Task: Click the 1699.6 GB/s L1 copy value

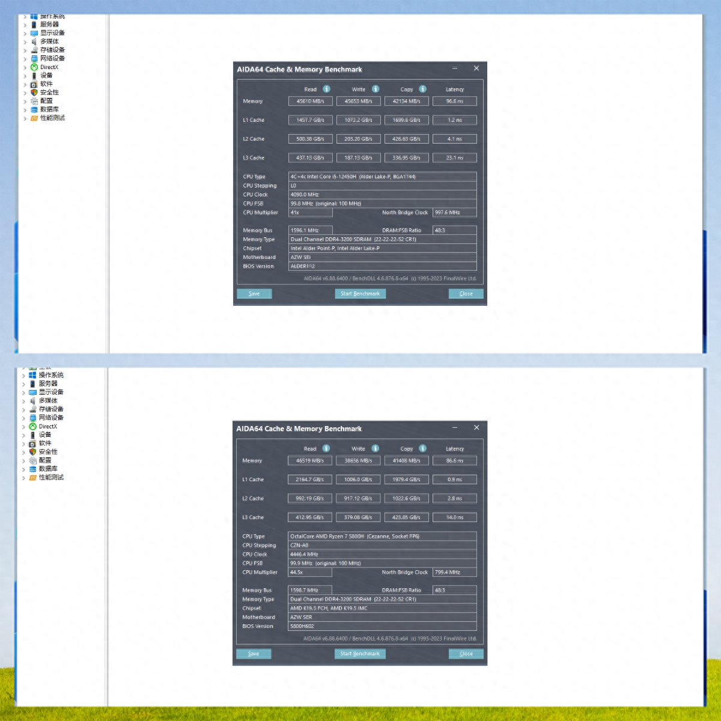Action: tap(407, 120)
